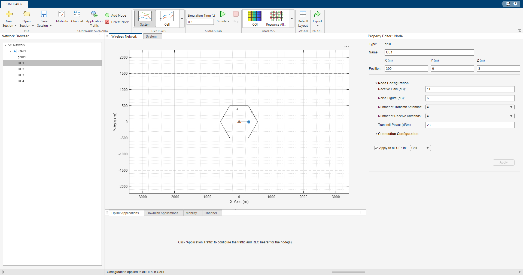Delete the selected node
Viewport: 523px width, 275px height.
117,22
